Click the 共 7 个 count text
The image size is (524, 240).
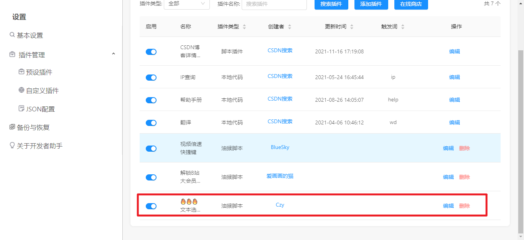492,3
